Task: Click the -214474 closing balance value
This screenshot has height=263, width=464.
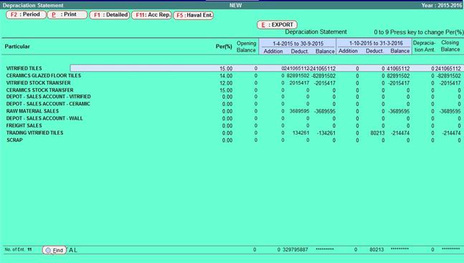Action: click(x=451, y=133)
